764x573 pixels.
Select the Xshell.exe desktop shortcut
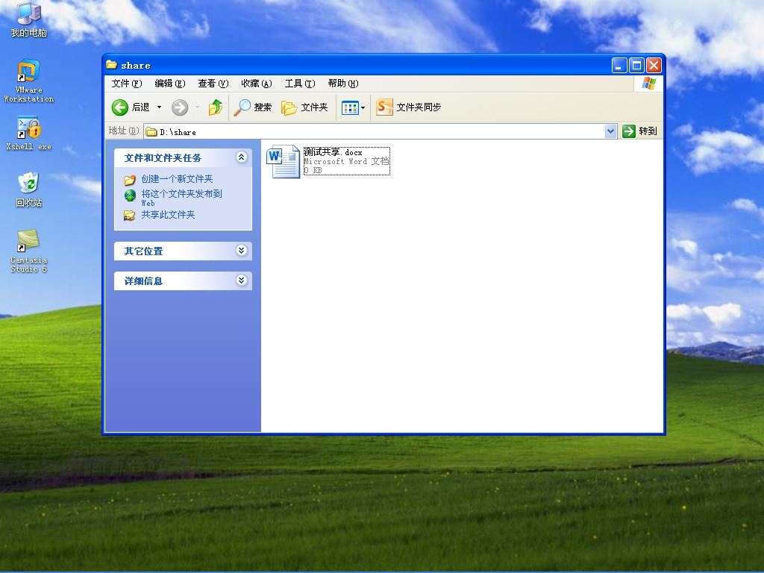pyautogui.click(x=29, y=133)
